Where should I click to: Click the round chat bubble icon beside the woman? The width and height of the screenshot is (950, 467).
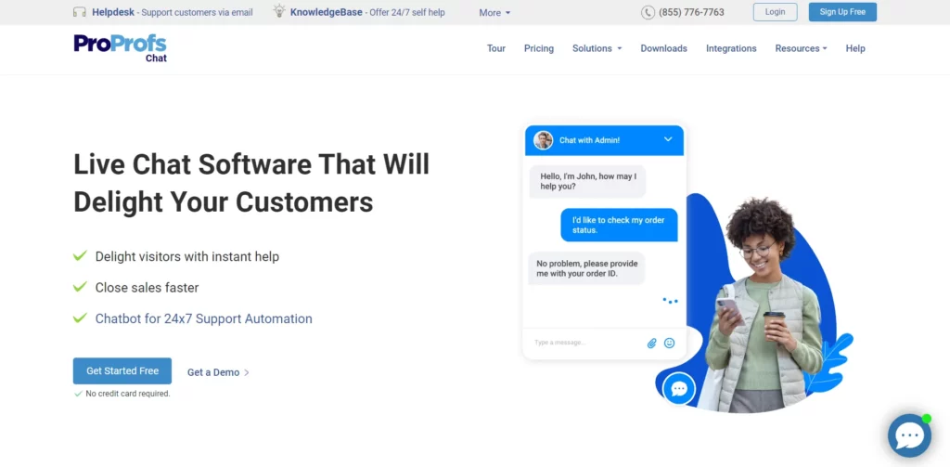(x=679, y=388)
